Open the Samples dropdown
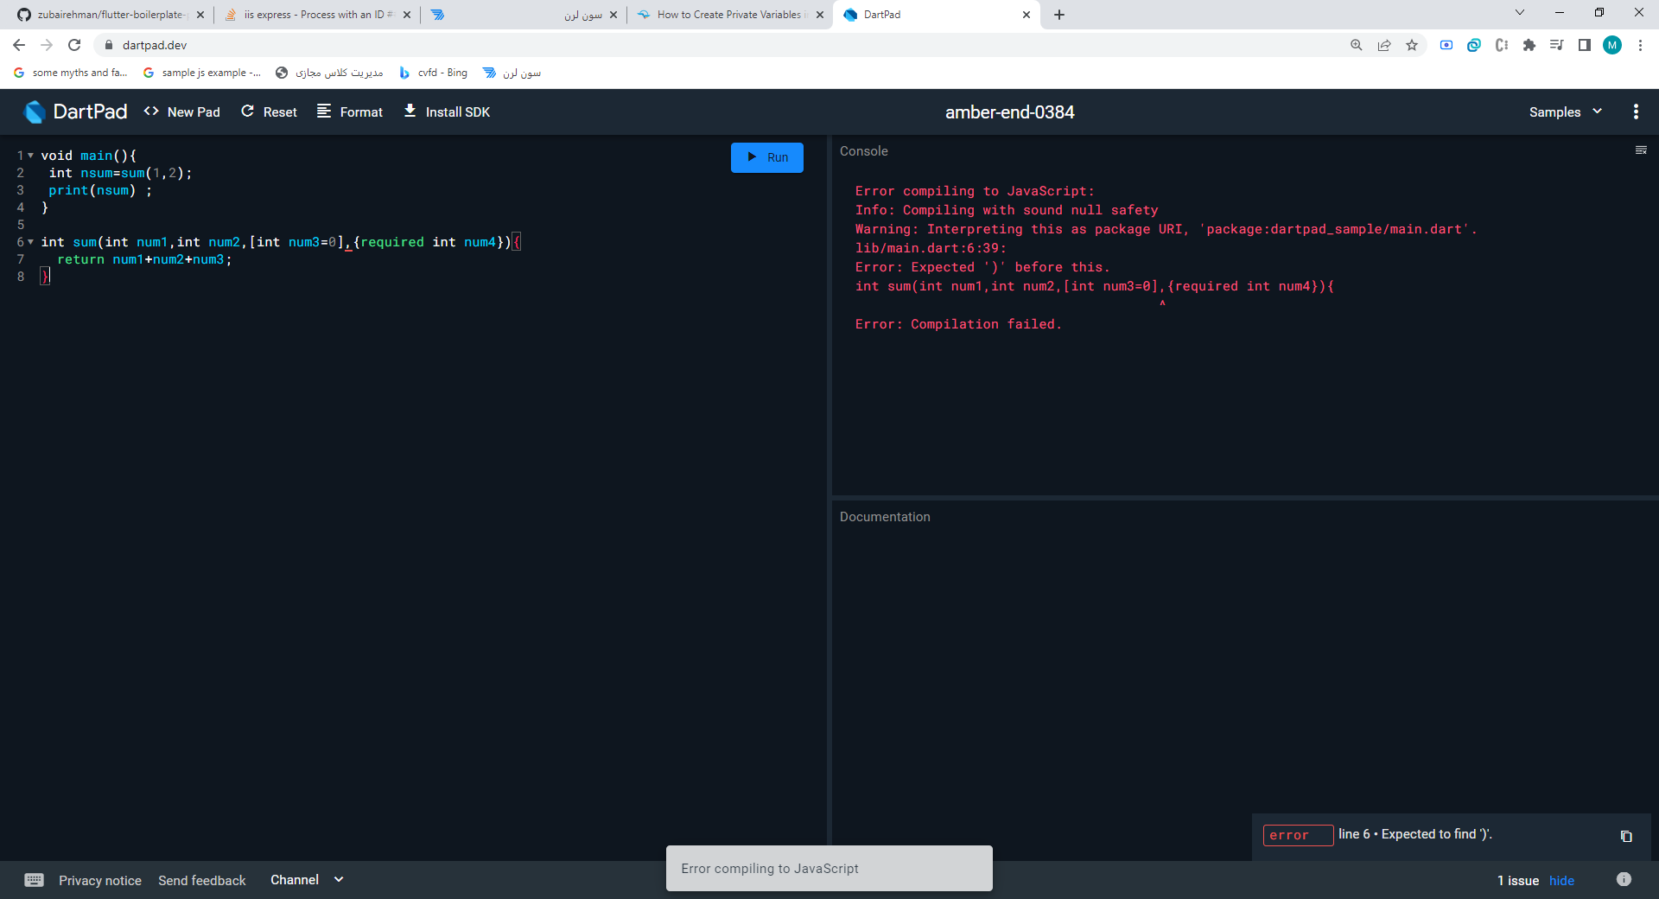Screen dimensions: 1659x899 click(x=1566, y=112)
